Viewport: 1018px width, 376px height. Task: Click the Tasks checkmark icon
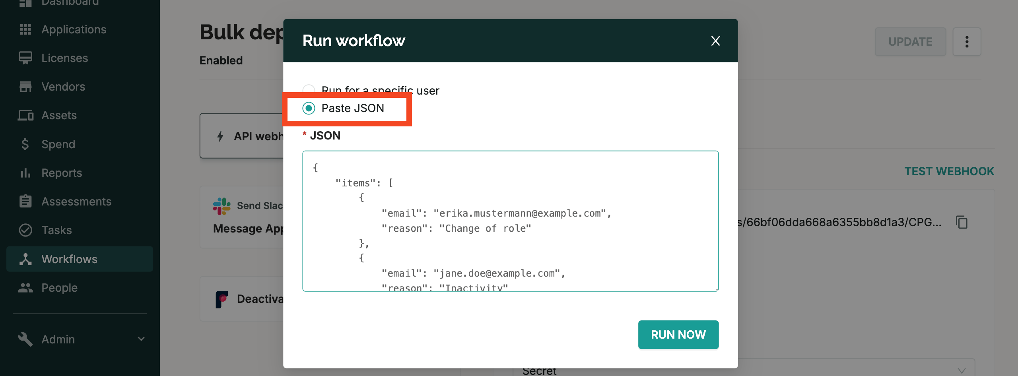tap(25, 230)
